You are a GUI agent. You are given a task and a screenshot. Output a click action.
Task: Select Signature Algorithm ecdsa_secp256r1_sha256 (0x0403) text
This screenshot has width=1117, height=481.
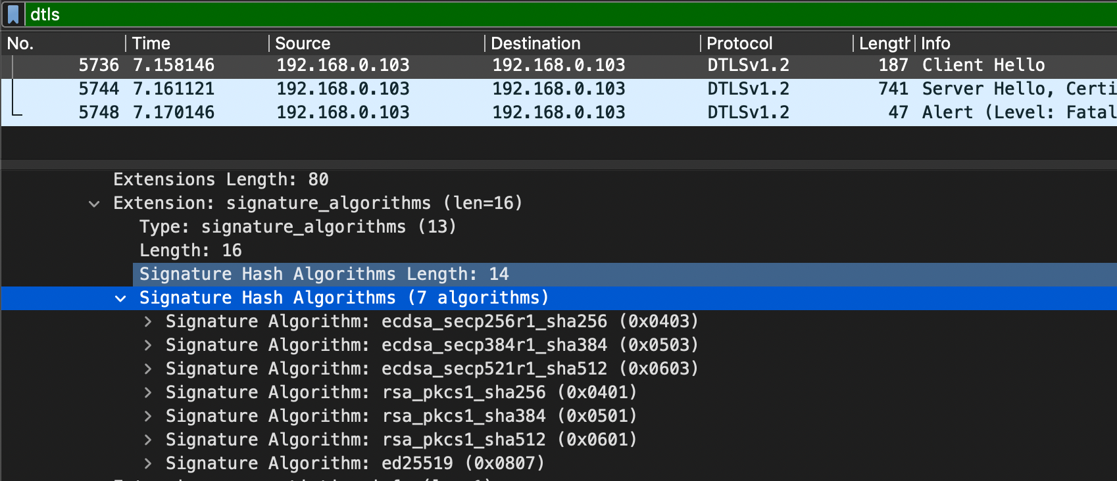point(432,321)
